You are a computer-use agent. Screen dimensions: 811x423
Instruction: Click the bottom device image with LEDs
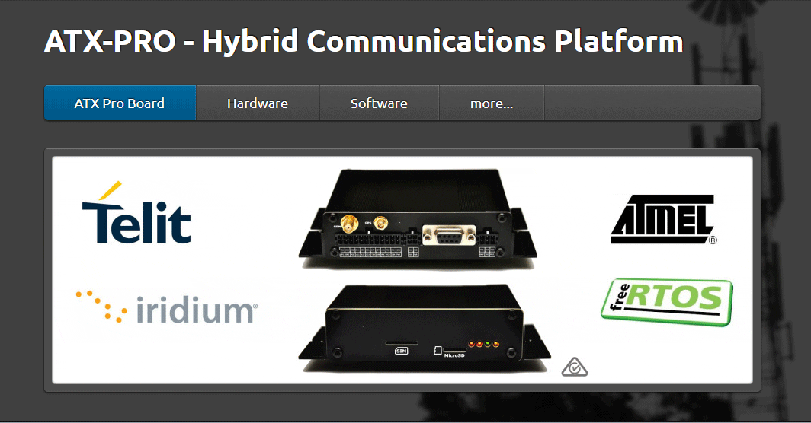(x=424, y=327)
